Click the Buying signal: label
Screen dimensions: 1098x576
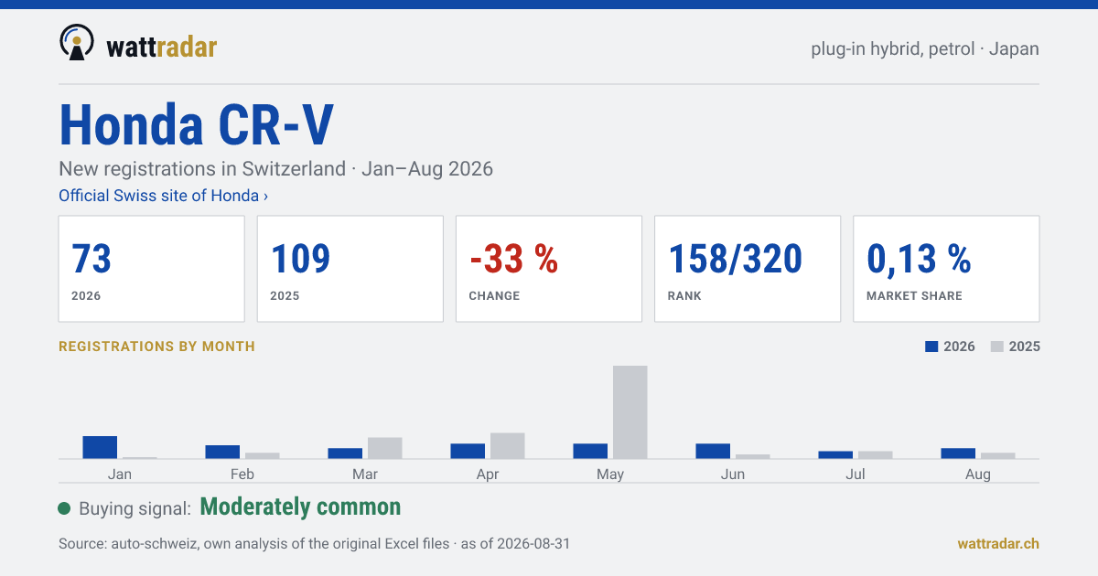(x=135, y=508)
